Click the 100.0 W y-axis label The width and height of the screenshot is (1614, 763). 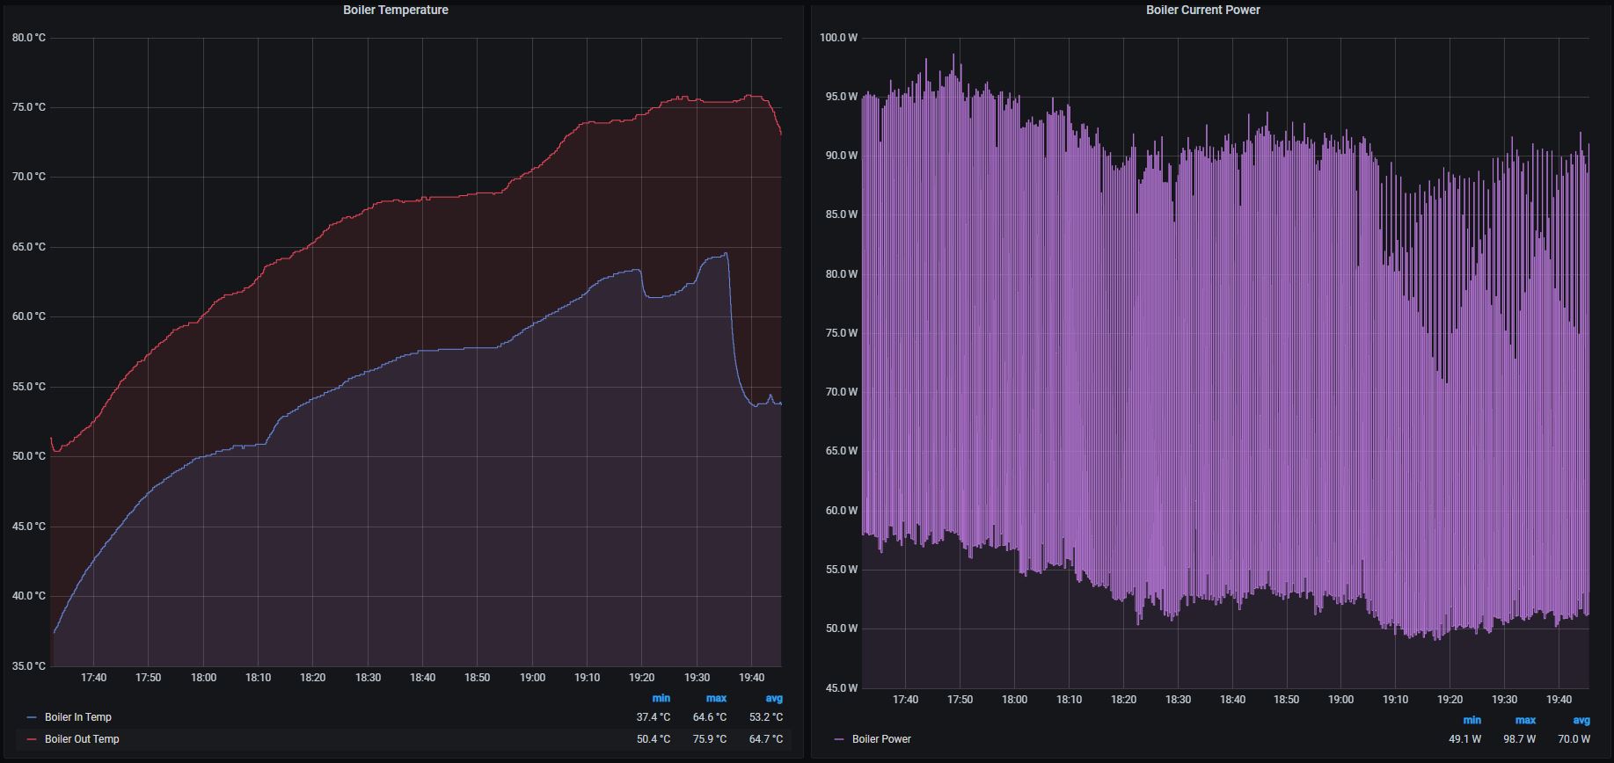pyautogui.click(x=838, y=38)
